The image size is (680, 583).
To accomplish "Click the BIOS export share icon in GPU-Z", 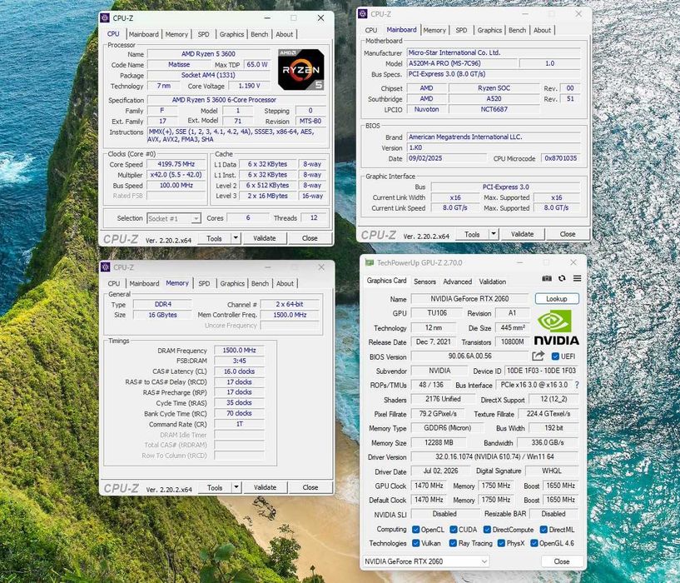I will point(539,356).
